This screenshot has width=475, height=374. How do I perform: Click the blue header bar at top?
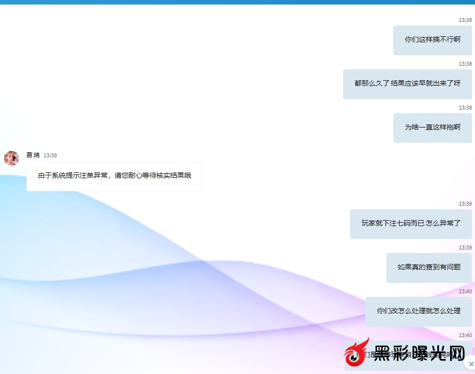pos(237,2)
